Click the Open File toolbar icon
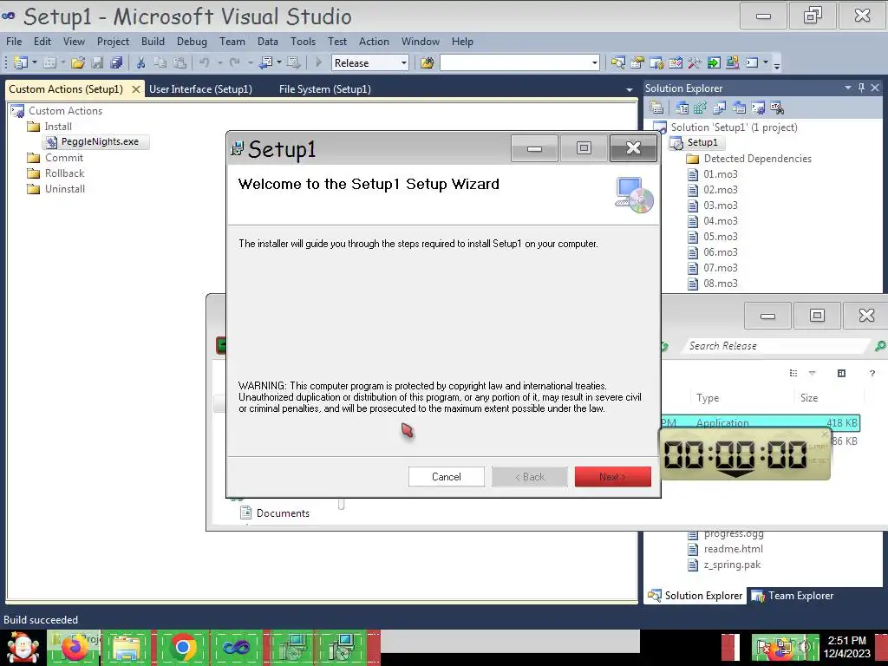Image resolution: width=888 pixels, height=666 pixels. tap(77, 62)
